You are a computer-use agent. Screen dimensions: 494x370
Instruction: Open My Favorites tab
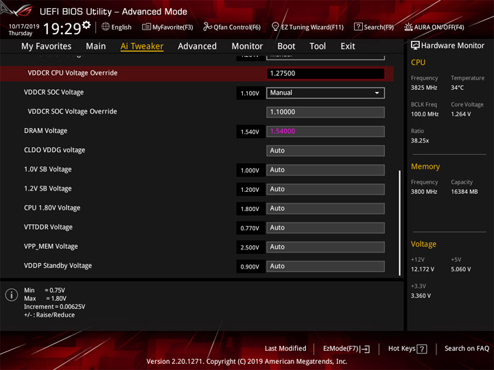tap(47, 47)
